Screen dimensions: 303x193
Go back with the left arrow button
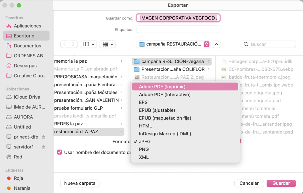[x=65, y=44]
